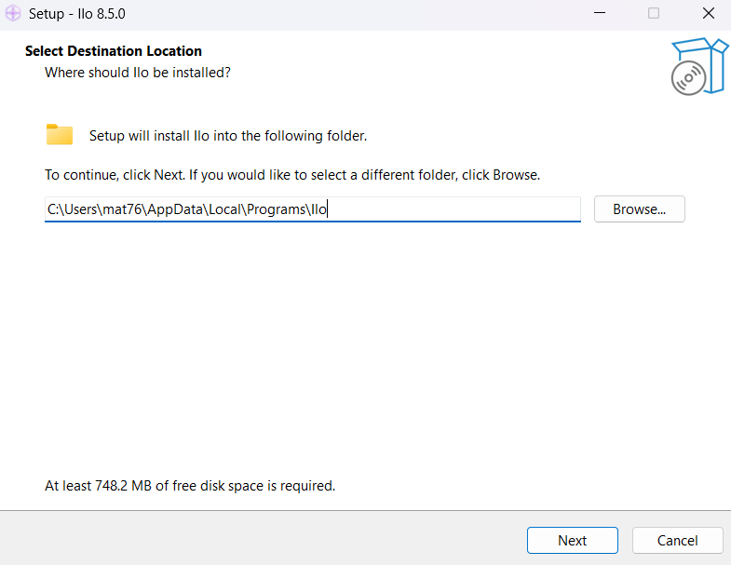Open the Browse folder dialog
This screenshot has width=731, height=565.
click(x=639, y=209)
